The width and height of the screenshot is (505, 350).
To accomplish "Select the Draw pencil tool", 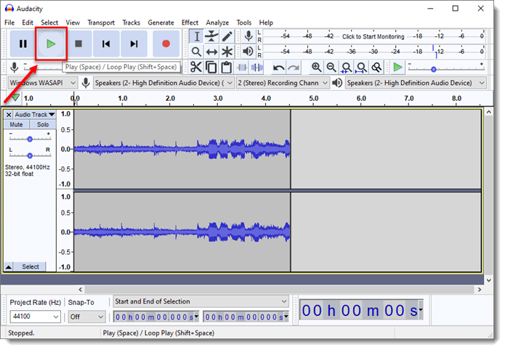I will (x=227, y=36).
